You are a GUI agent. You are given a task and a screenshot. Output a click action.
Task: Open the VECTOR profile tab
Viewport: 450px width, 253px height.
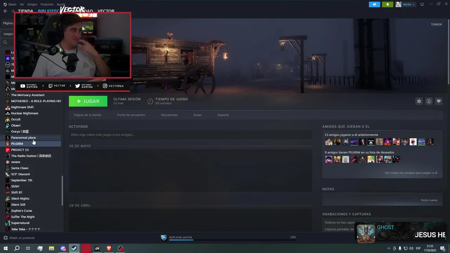point(106,11)
